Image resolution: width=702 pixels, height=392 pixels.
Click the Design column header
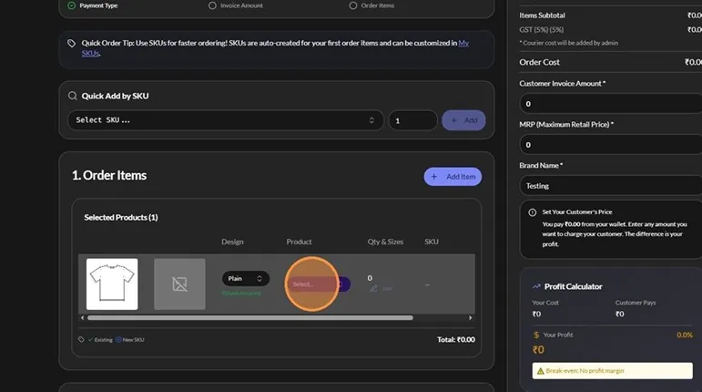[x=232, y=242]
